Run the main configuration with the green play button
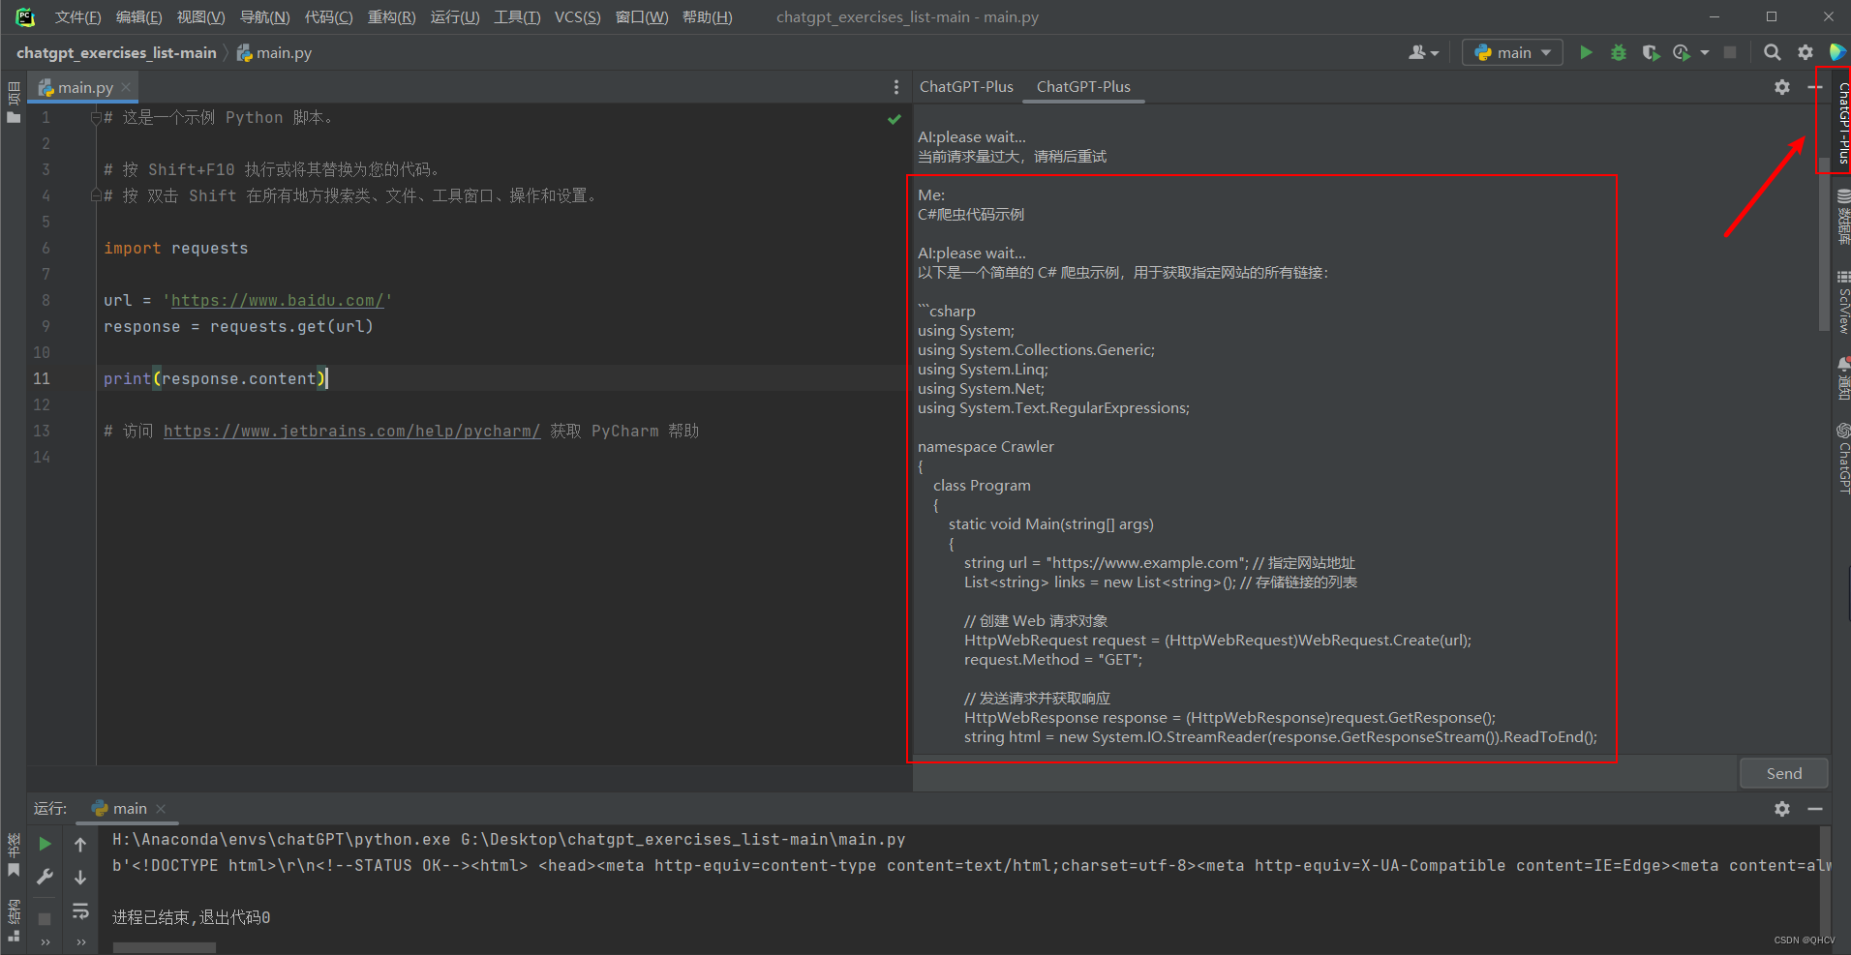Image resolution: width=1851 pixels, height=955 pixels. click(1586, 52)
